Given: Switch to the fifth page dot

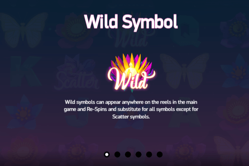Looking at the screenshot, I should (149, 154).
